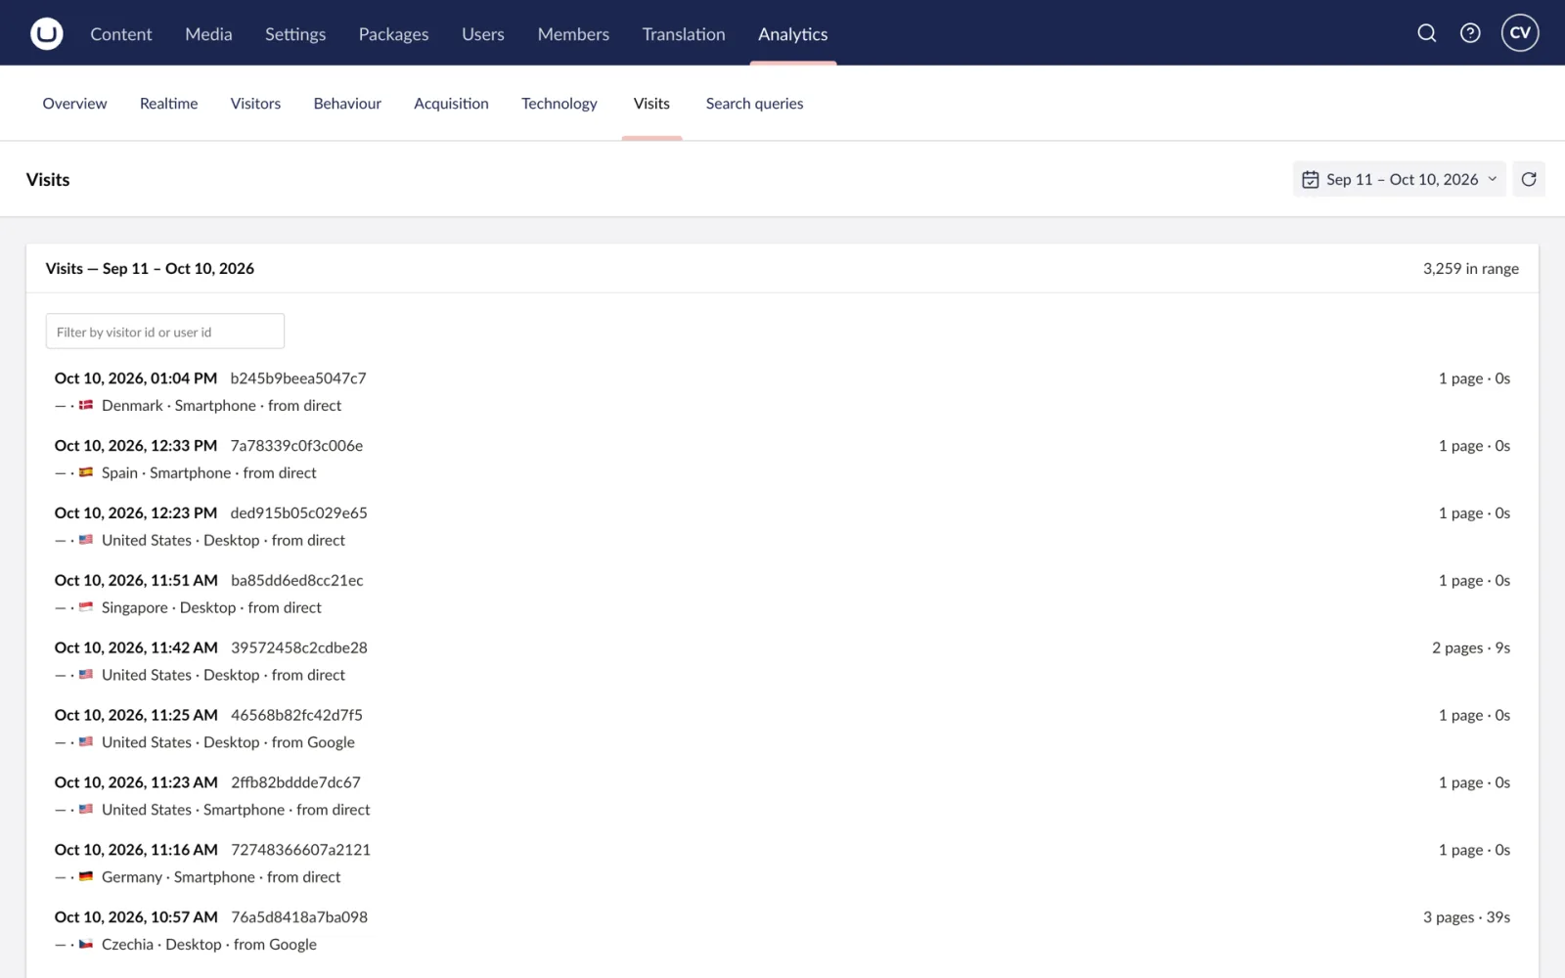Open the Technology tab
Screen dimensions: 1565x978
click(x=559, y=104)
